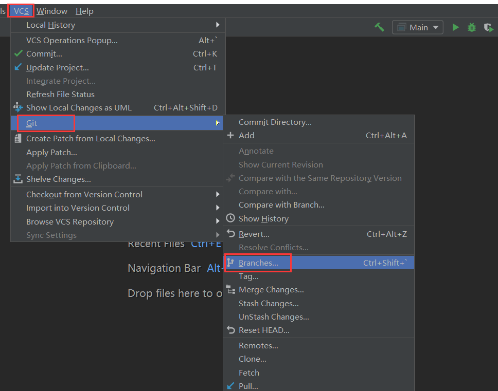Click the merge icon beside Merge Changes
Image resolution: width=498 pixels, height=391 pixels.
click(x=230, y=289)
